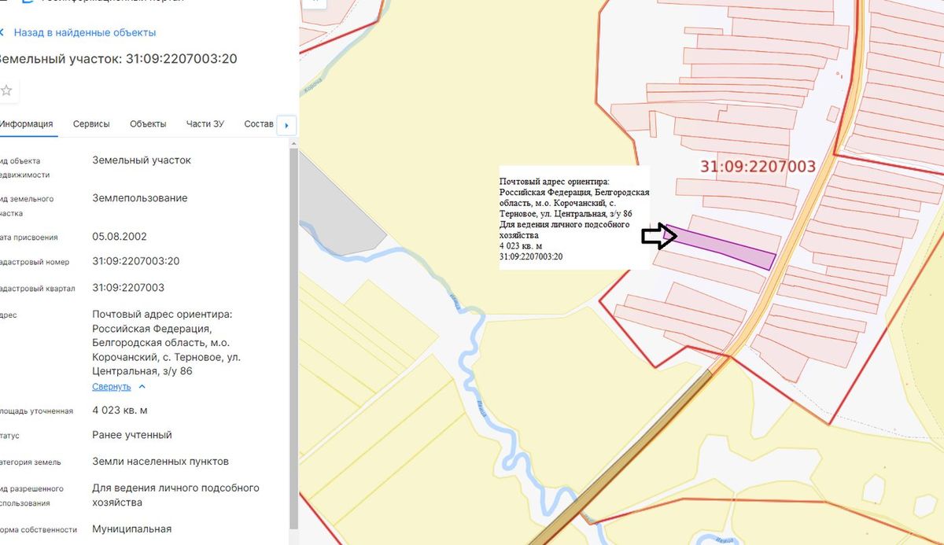Click the Землепользование value
This screenshot has height=545, width=944.
tap(140, 198)
